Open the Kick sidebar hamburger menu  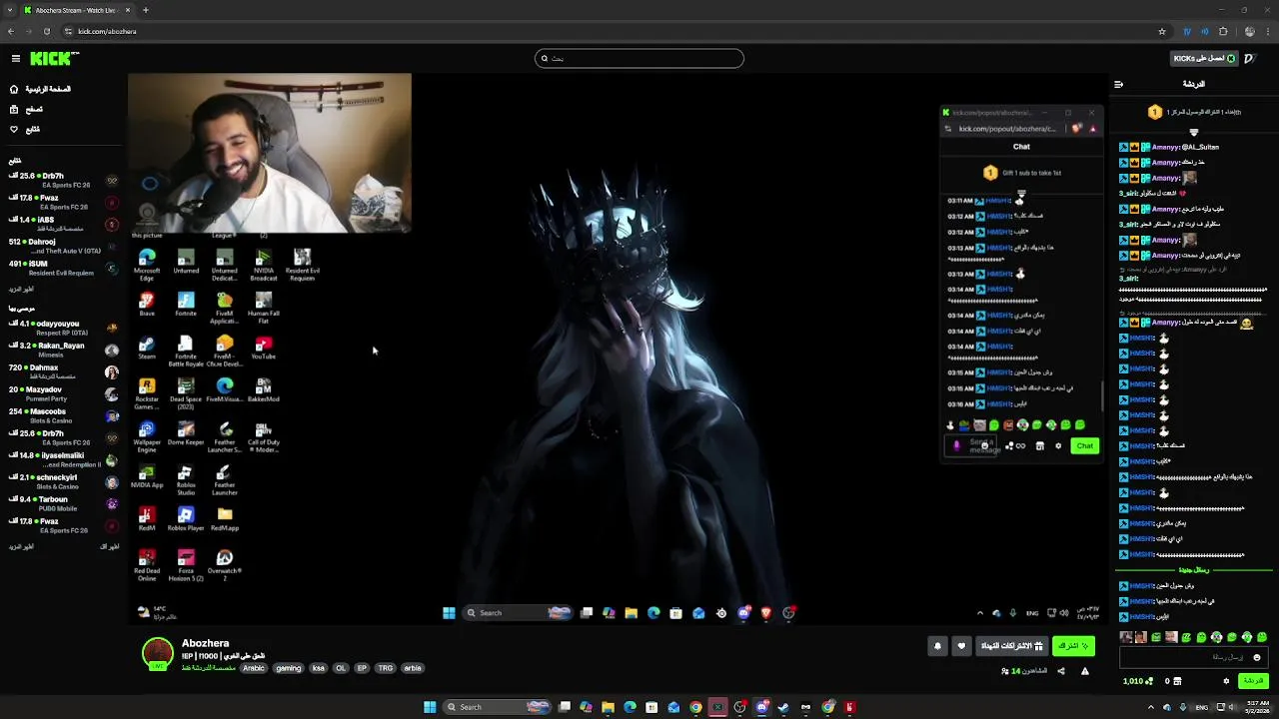pos(15,59)
